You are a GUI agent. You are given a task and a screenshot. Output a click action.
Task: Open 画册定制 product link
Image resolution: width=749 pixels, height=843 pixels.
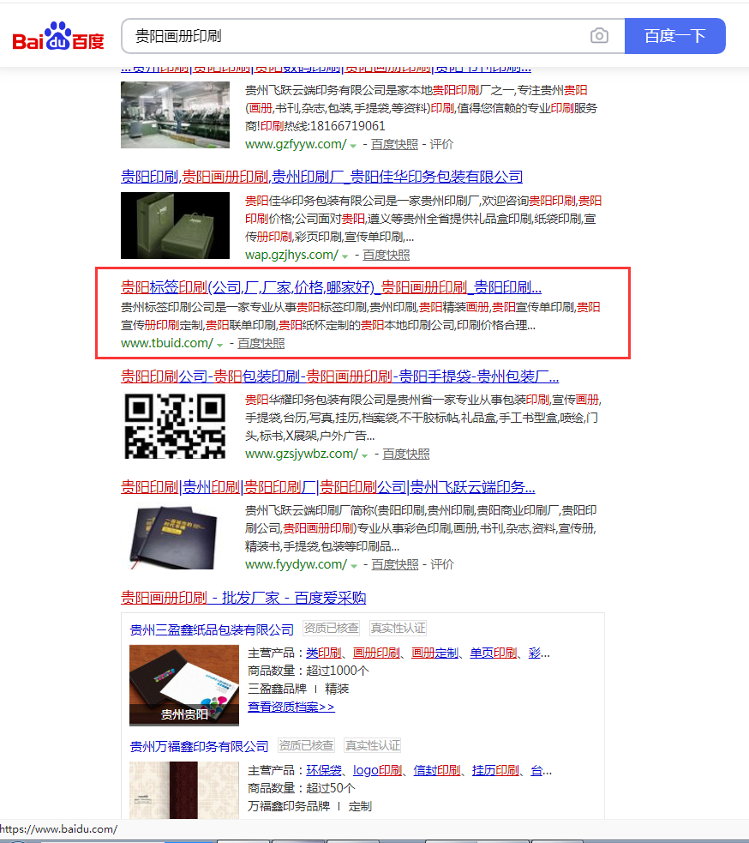point(434,653)
